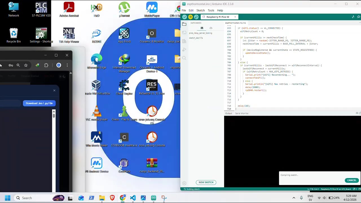Image resolution: width=361 pixels, height=203 pixels.
Task: Click the green extension icon in the browser toolbar
Action: (x=38, y=65)
